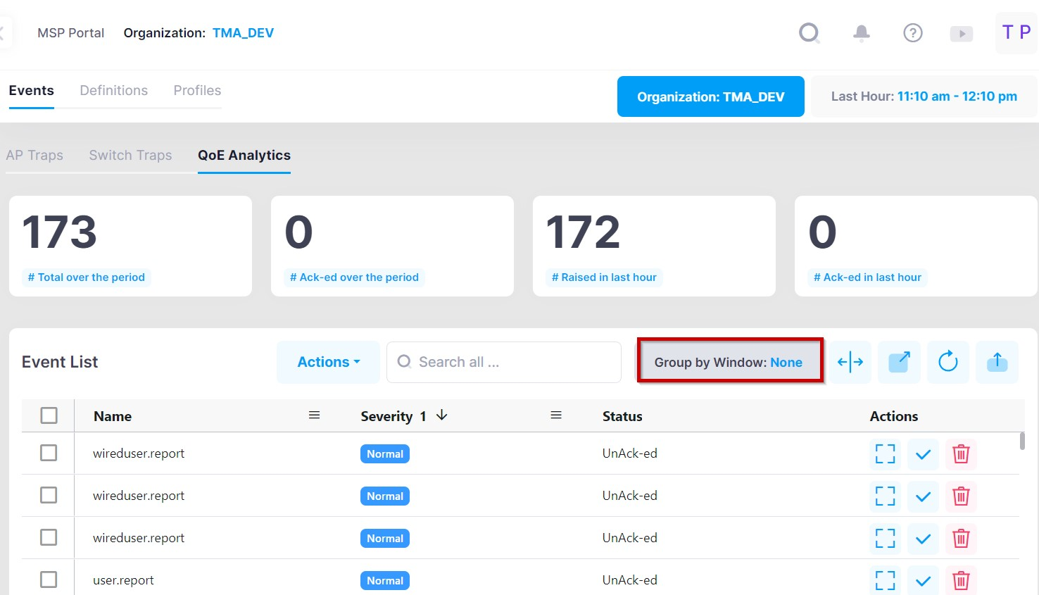
Task: Click the upload arrow icon in Event List
Action: click(997, 362)
